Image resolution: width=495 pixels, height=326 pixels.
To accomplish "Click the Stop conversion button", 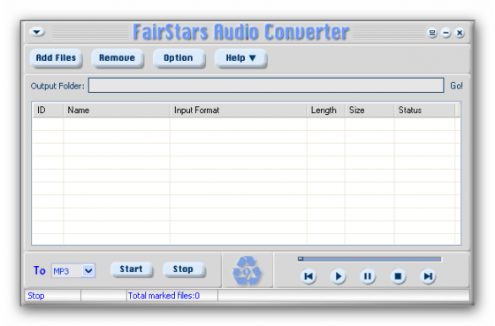I will (x=184, y=269).
